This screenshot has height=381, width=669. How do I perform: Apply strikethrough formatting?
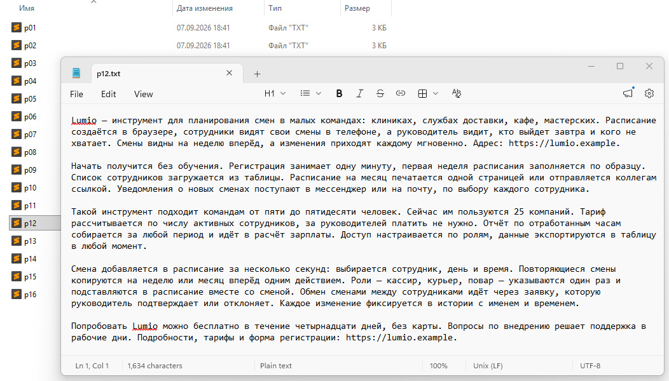pyautogui.click(x=380, y=94)
